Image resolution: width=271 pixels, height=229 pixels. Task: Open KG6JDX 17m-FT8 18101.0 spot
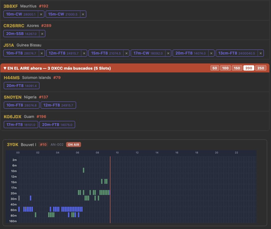tap(21, 125)
